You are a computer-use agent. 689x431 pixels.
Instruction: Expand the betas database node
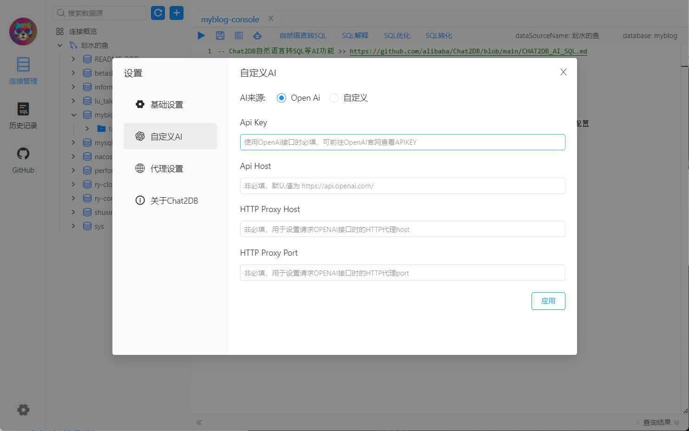(x=73, y=73)
